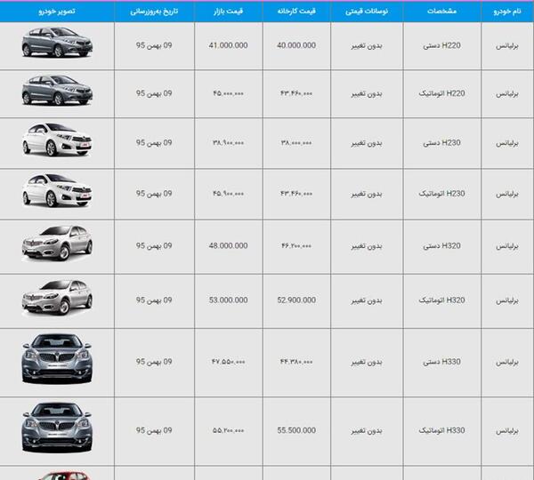Open the silver H320 دستی car thumbnail
Screen dimensions: 534x480
pos(57,244)
